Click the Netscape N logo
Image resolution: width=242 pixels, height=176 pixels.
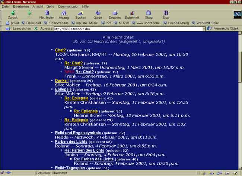(238, 15)
